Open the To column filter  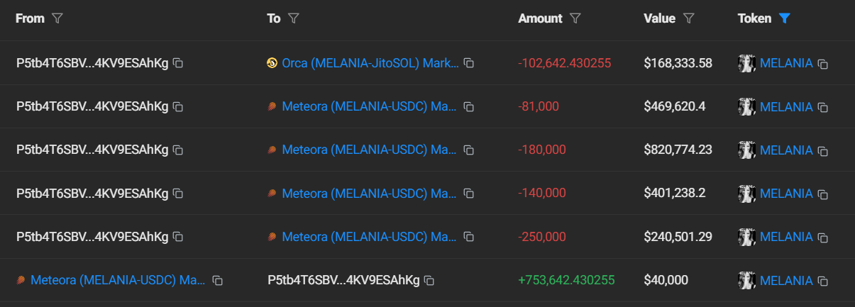[293, 19]
